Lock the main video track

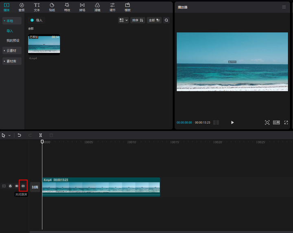tap(10, 186)
